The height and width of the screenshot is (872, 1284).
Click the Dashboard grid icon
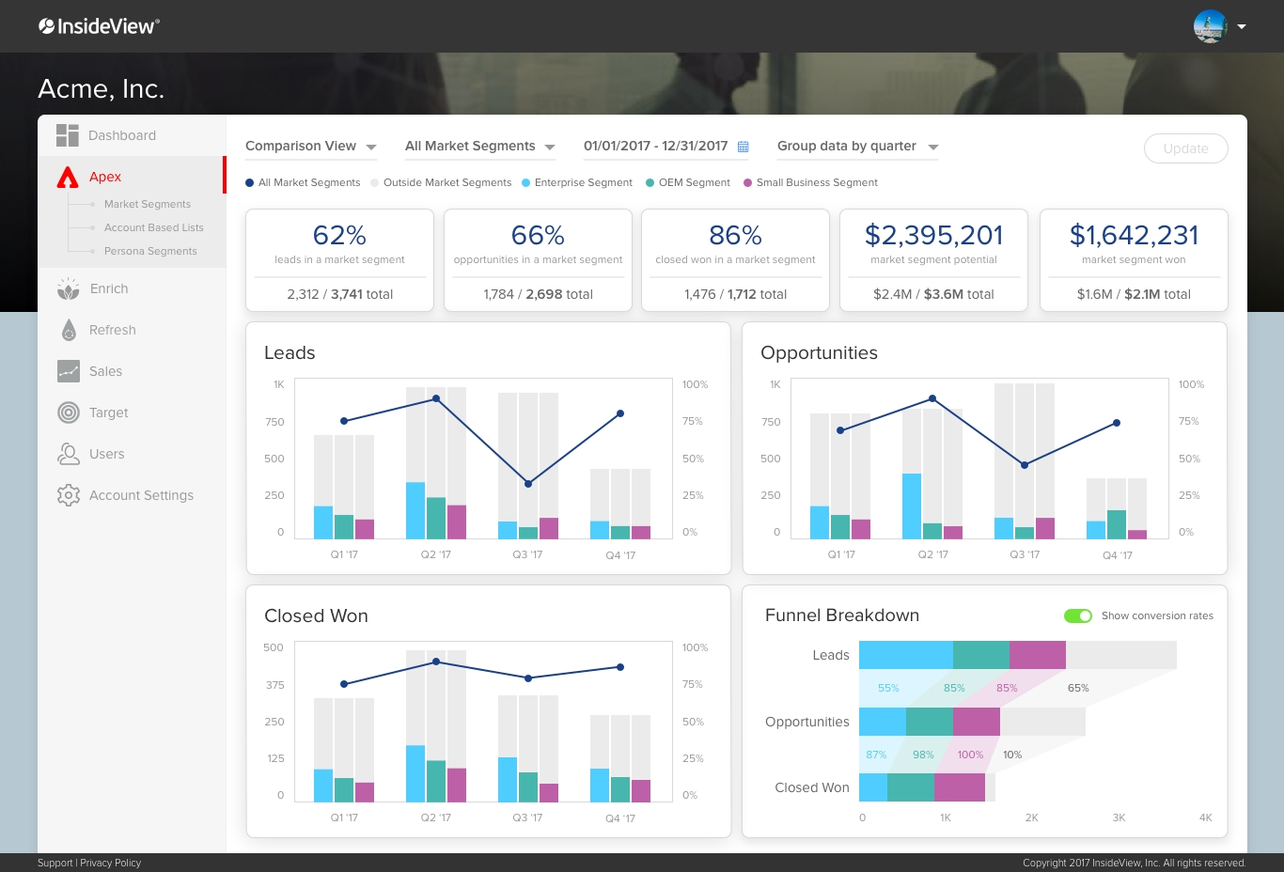[68, 135]
